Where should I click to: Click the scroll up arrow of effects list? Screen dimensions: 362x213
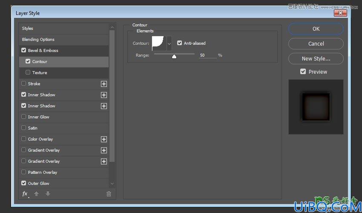(112, 27)
